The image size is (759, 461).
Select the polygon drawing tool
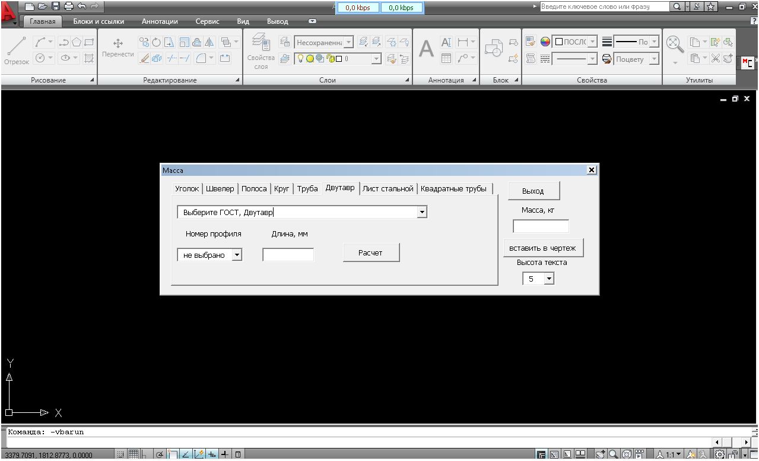point(77,42)
